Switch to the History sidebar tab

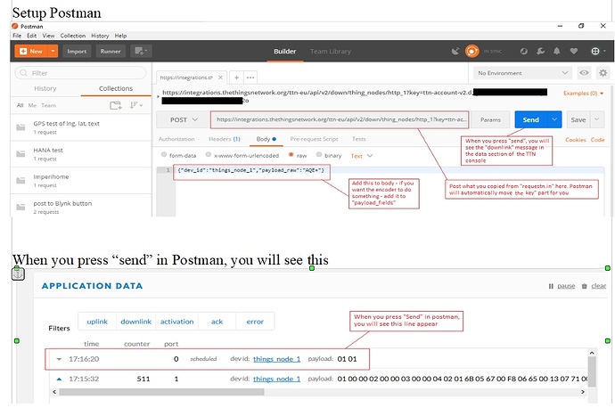point(45,88)
